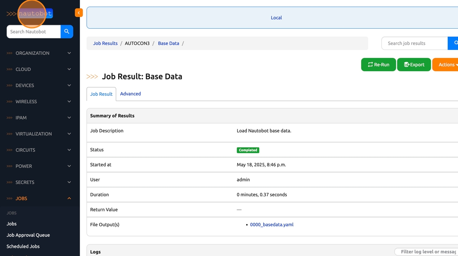This screenshot has width=458, height=256.
Task: Collapse sidebar with orange arrow button
Action: point(79,13)
